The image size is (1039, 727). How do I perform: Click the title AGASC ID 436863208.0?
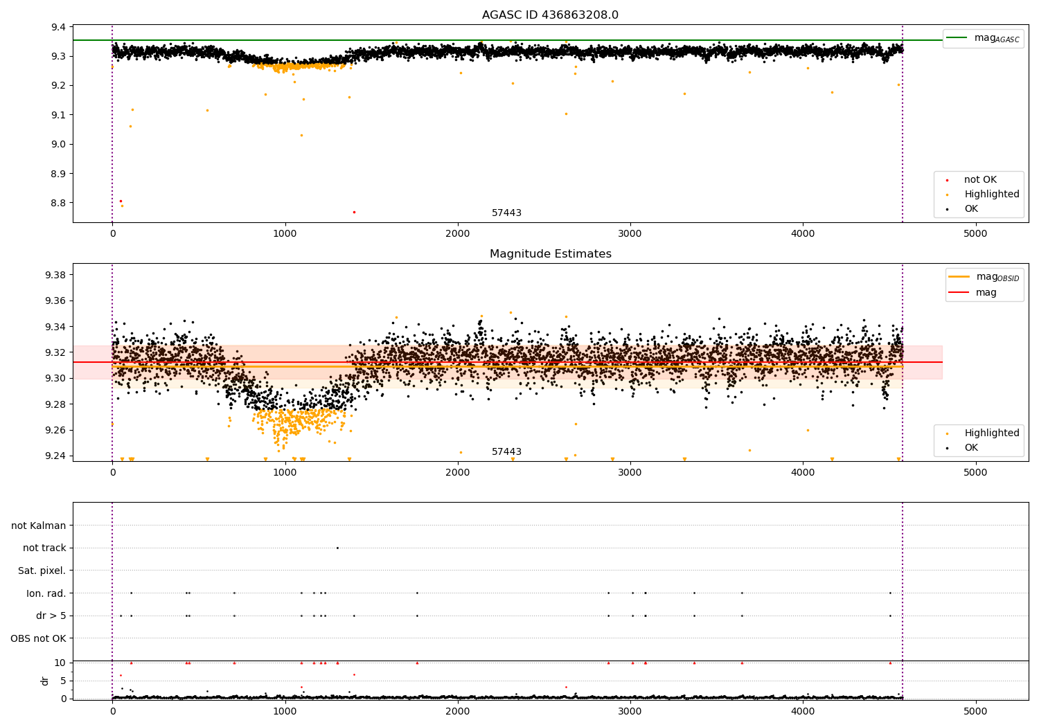[550, 15]
